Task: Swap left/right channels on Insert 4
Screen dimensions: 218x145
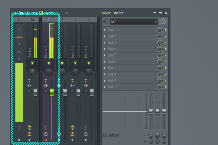Action: pos(86,85)
